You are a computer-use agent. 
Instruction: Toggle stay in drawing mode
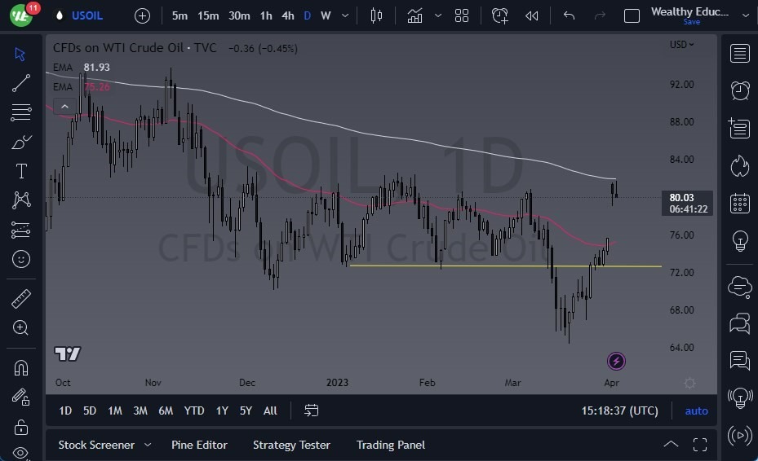pos(20,397)
